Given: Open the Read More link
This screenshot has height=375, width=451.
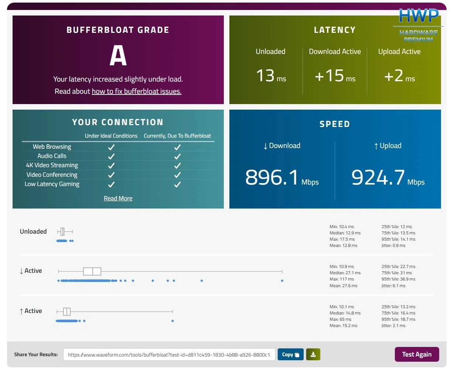Looking at the screenshot, I should coord(118,199).
